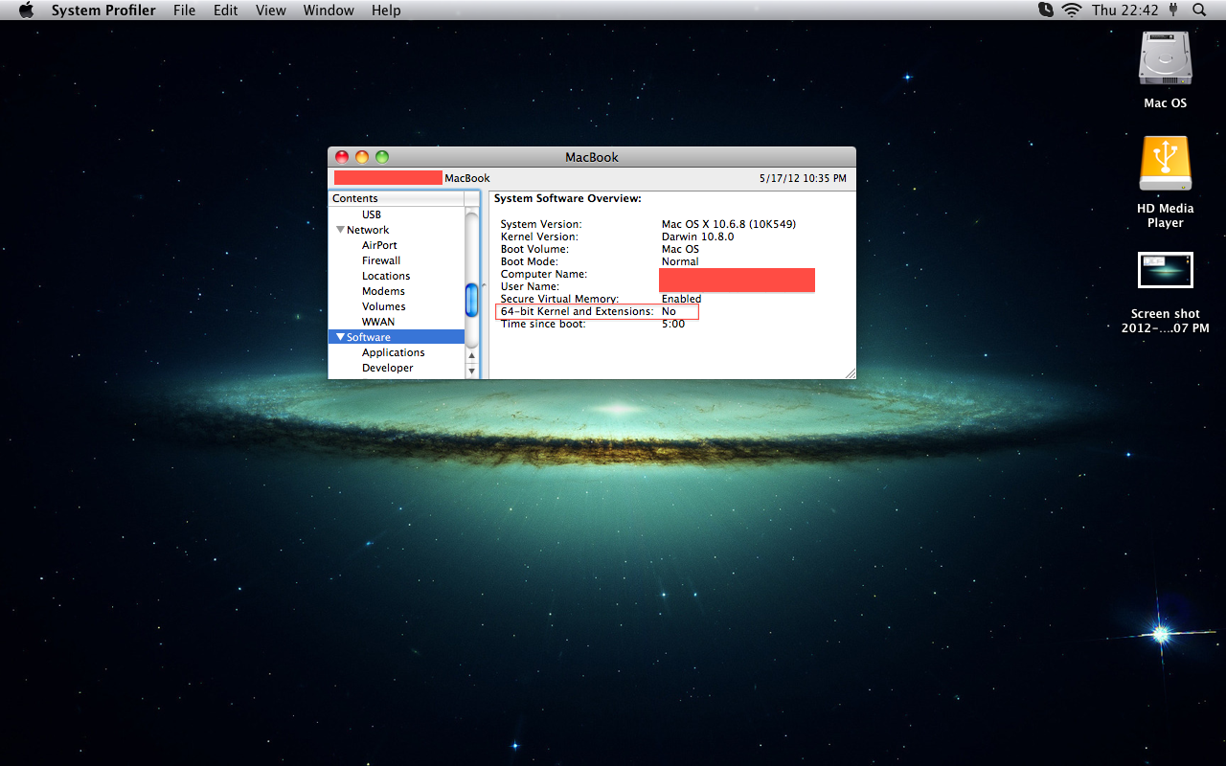Image resolution: width=1226 pixels, height=766 pixels.
Task: Open the File menu
Action: coord(184,11)
